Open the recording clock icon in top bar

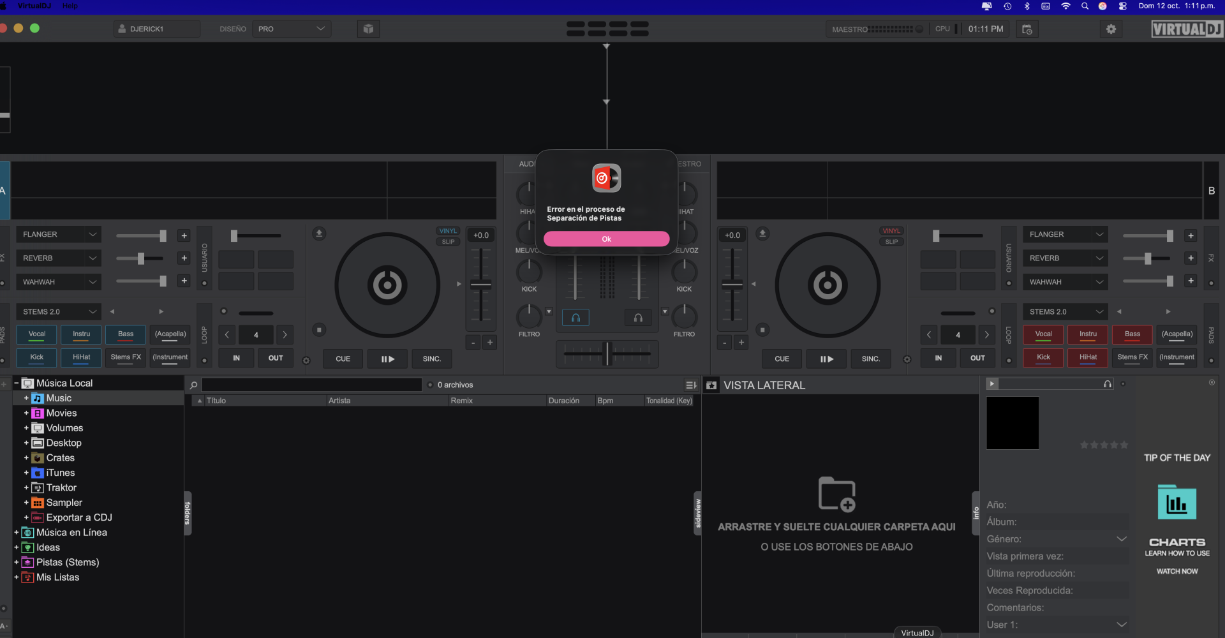coord(1027,29)
